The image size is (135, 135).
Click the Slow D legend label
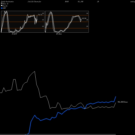pyautogui.click(x=5, y=4)
